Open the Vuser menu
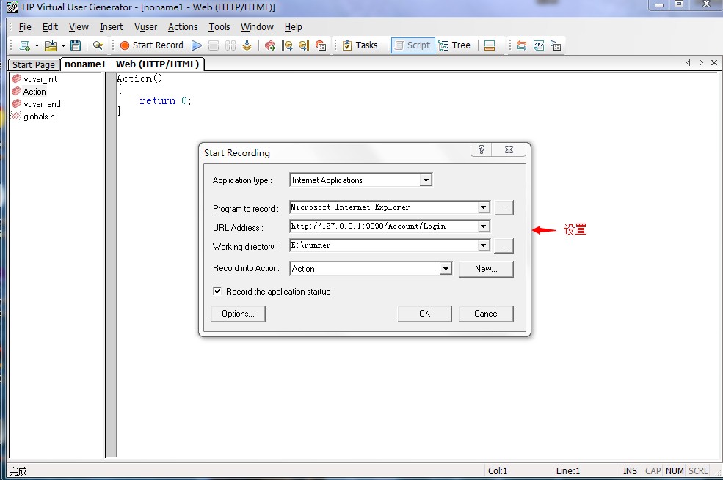 (146, 27)
